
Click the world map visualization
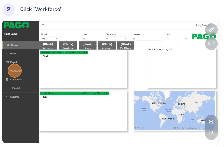(175, 110)
